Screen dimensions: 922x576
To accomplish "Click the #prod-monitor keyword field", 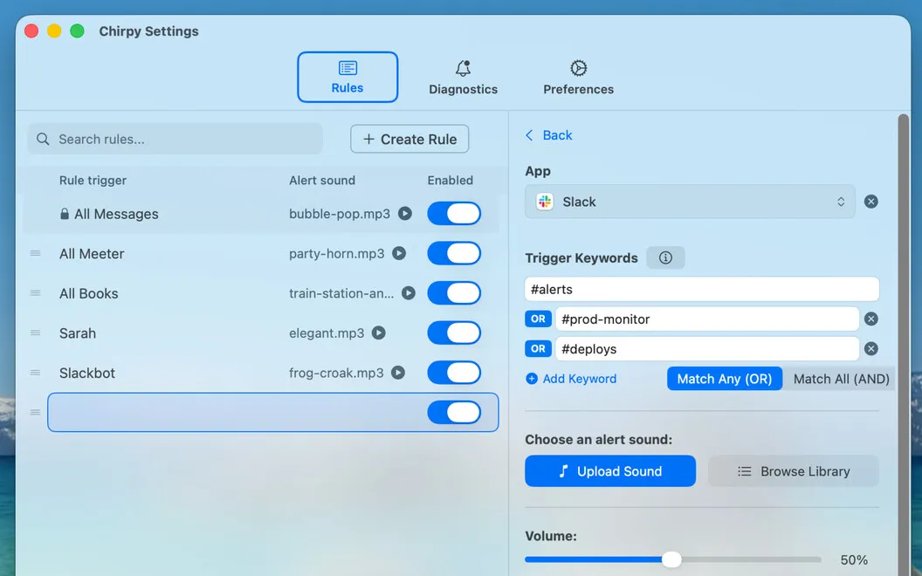I will pyautogui.click(x=707, y=319).
